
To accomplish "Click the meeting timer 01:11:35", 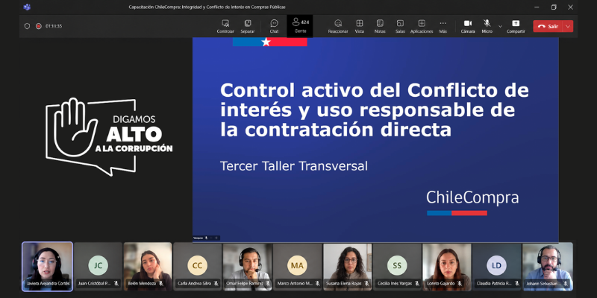I will 54,26.
